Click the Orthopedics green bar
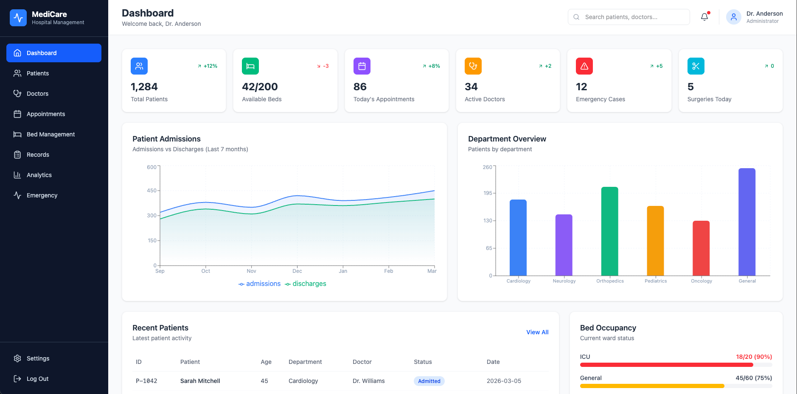797x394 pixels. 610,231
